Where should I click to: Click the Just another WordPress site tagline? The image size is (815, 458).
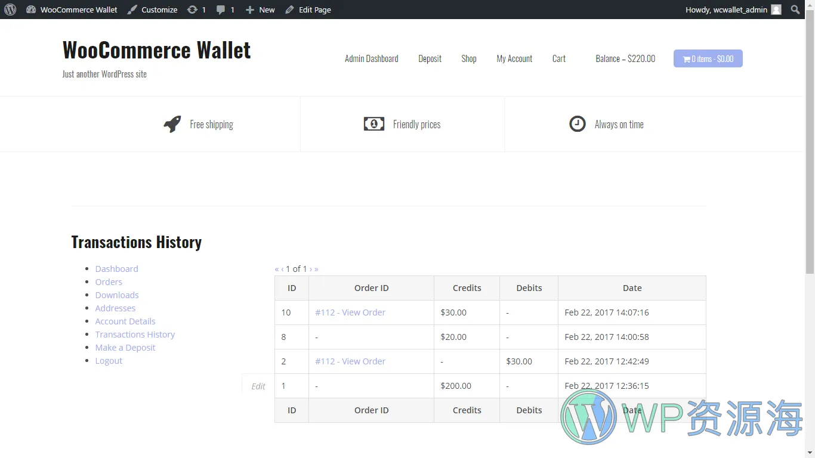(x=104, y=74)
